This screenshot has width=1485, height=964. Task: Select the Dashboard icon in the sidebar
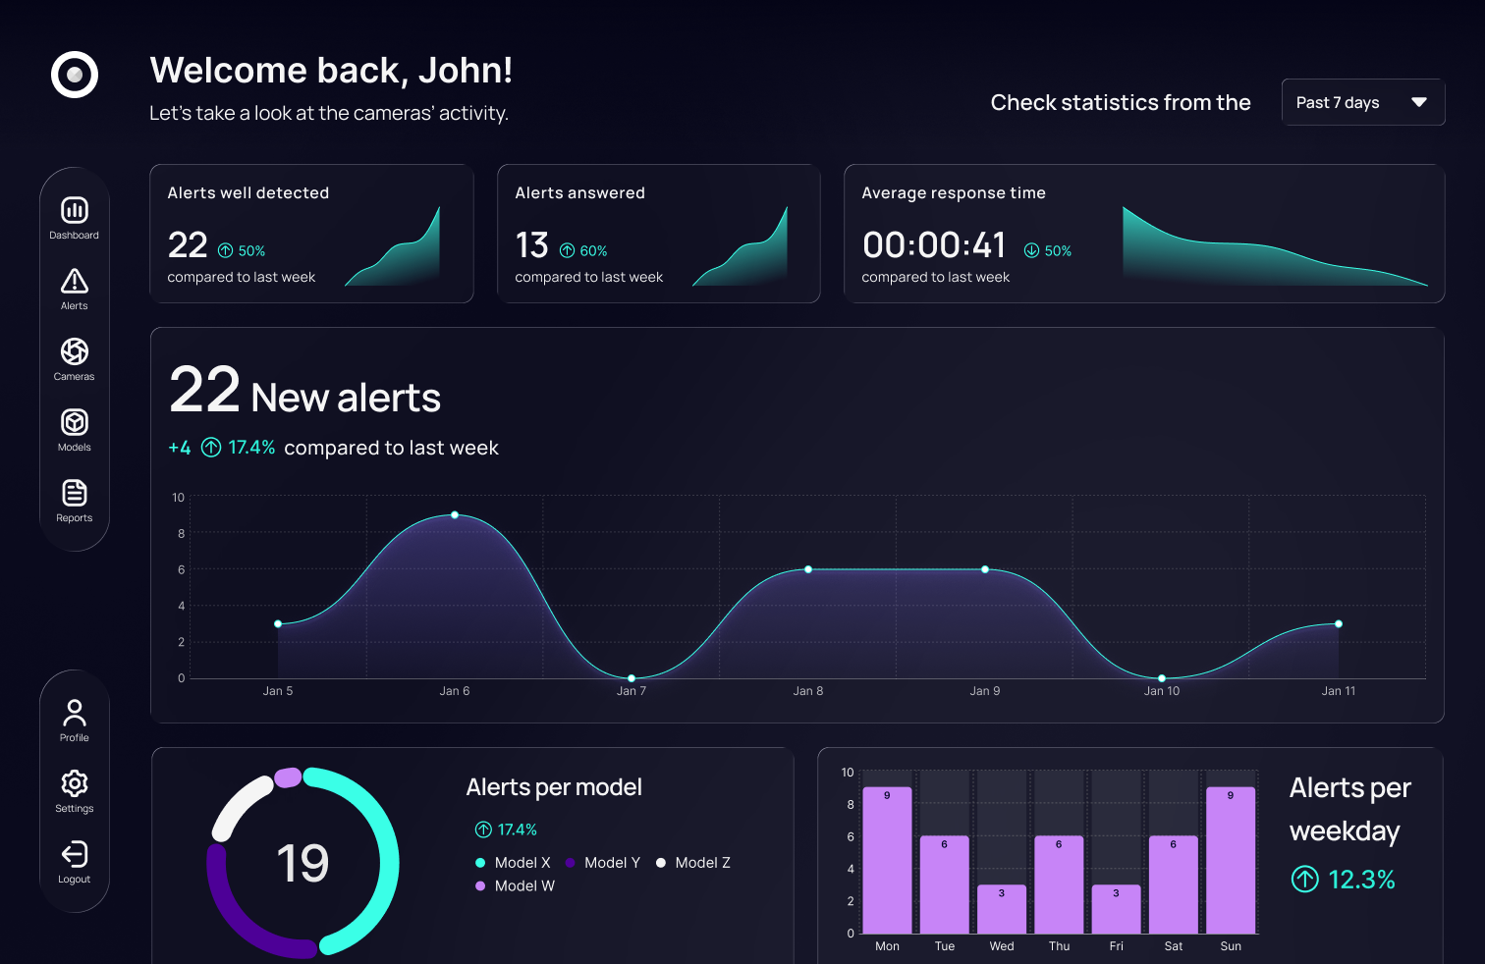tap(74, 210)
